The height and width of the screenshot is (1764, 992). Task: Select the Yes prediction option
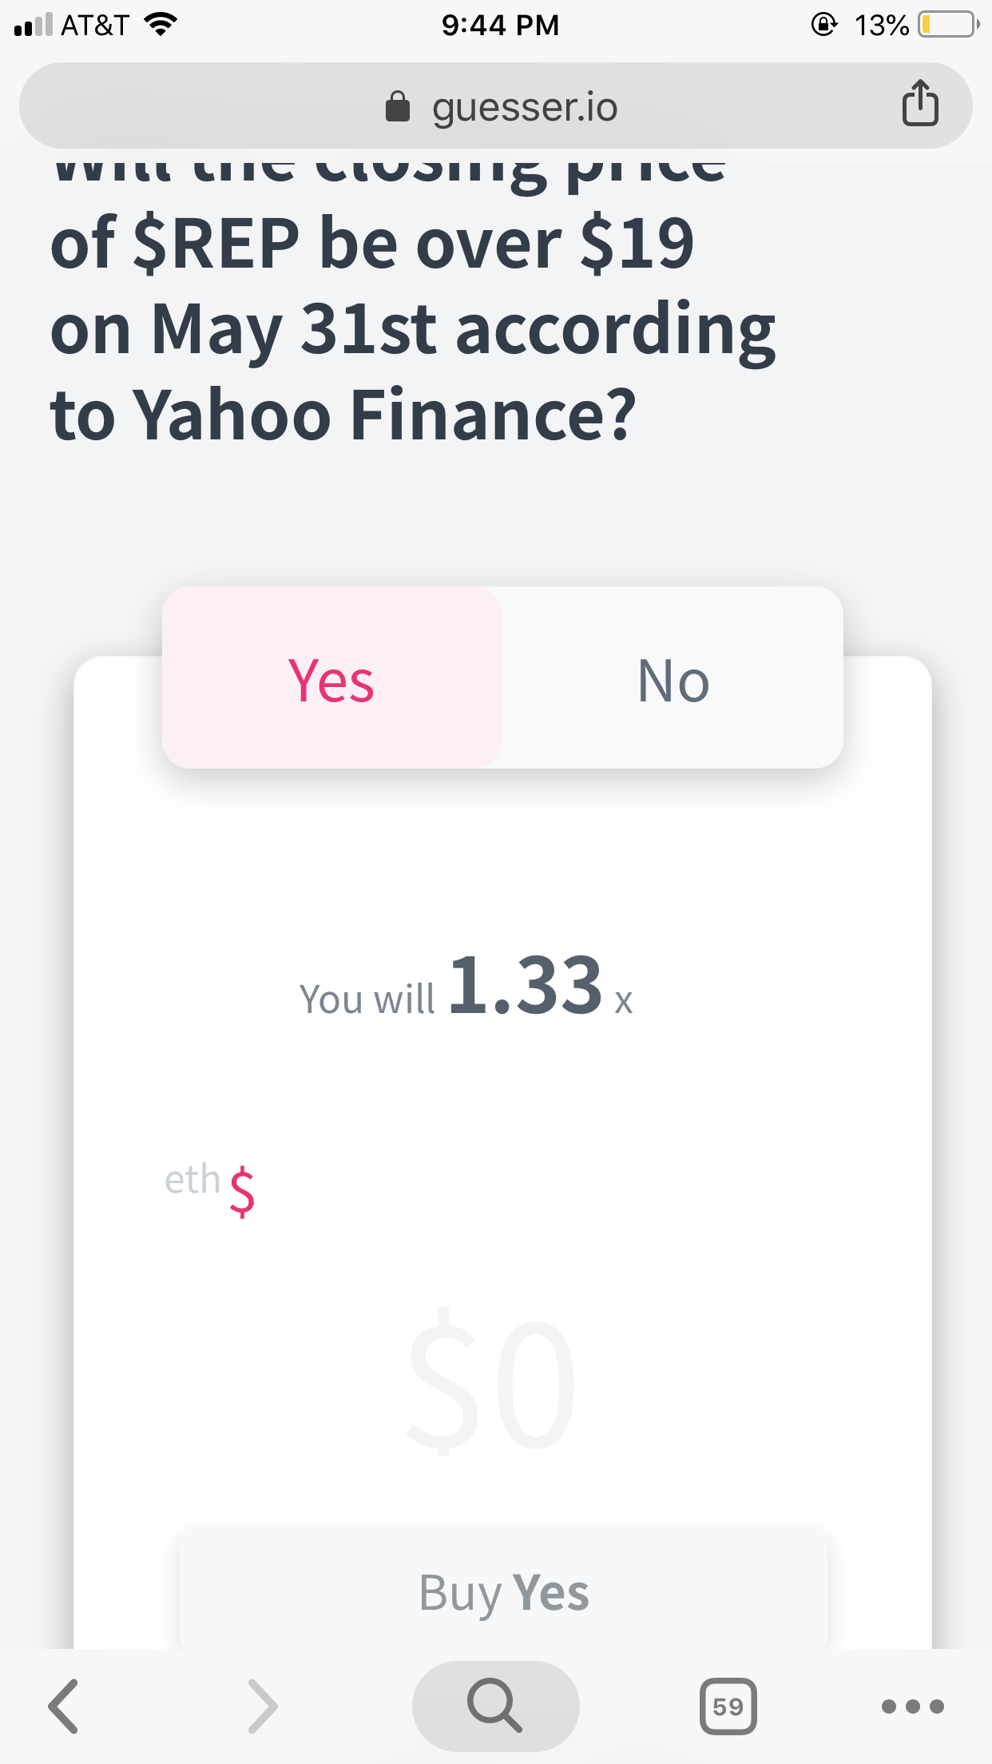pos(332,680)
